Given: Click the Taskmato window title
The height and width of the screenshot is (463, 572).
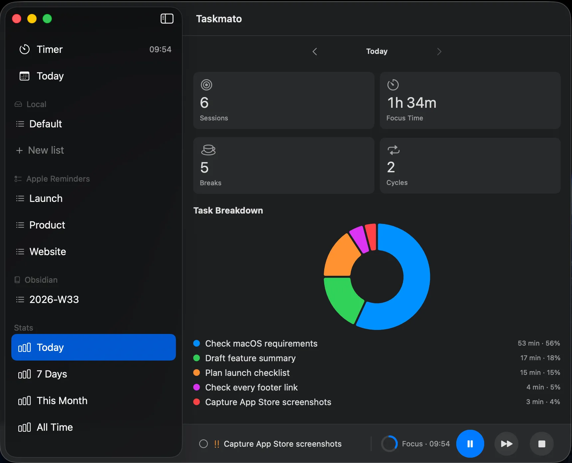Looking at the screenshot, I should tap(219, 19).
